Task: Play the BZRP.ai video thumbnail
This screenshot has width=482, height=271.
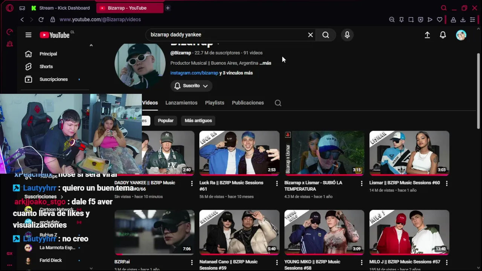Action: tap(154, 232)
